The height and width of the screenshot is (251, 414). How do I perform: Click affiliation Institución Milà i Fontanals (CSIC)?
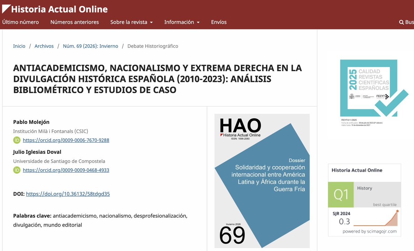pos(50,131)
